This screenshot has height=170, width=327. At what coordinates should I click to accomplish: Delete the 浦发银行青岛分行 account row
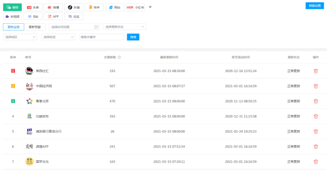316,131
